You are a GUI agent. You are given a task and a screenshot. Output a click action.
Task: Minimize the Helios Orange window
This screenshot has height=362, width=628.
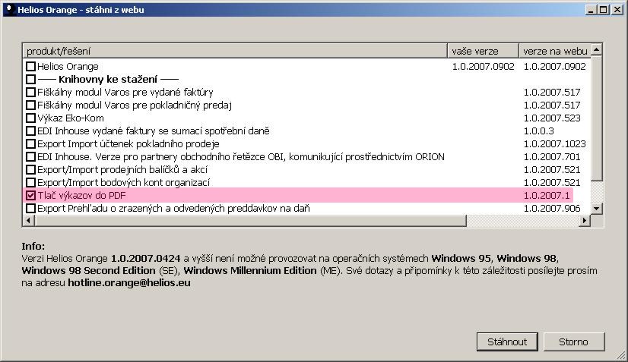pos(590,10)
